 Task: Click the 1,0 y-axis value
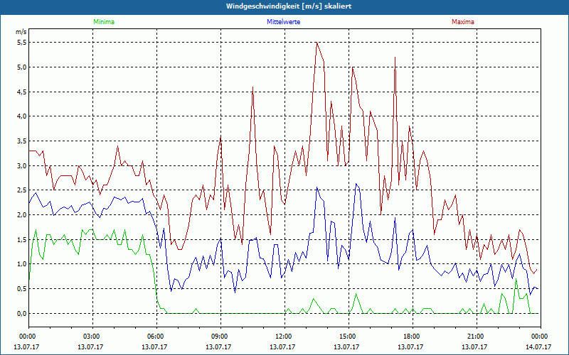point(22,264)
